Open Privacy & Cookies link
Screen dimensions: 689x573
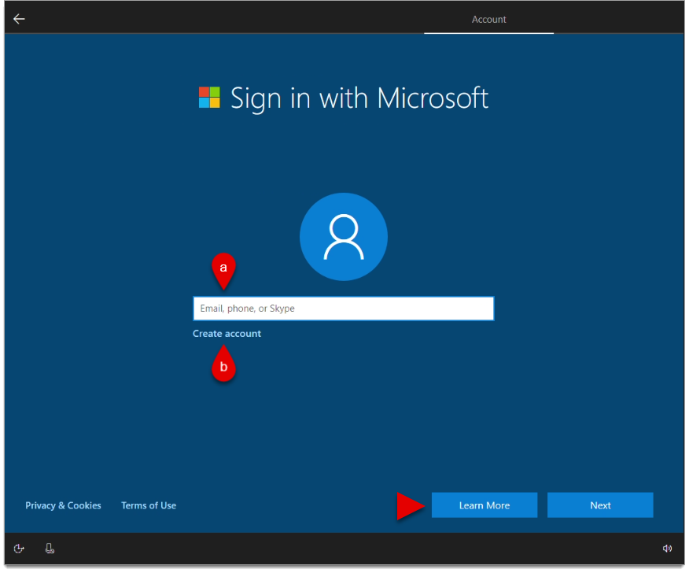[63, 505]
